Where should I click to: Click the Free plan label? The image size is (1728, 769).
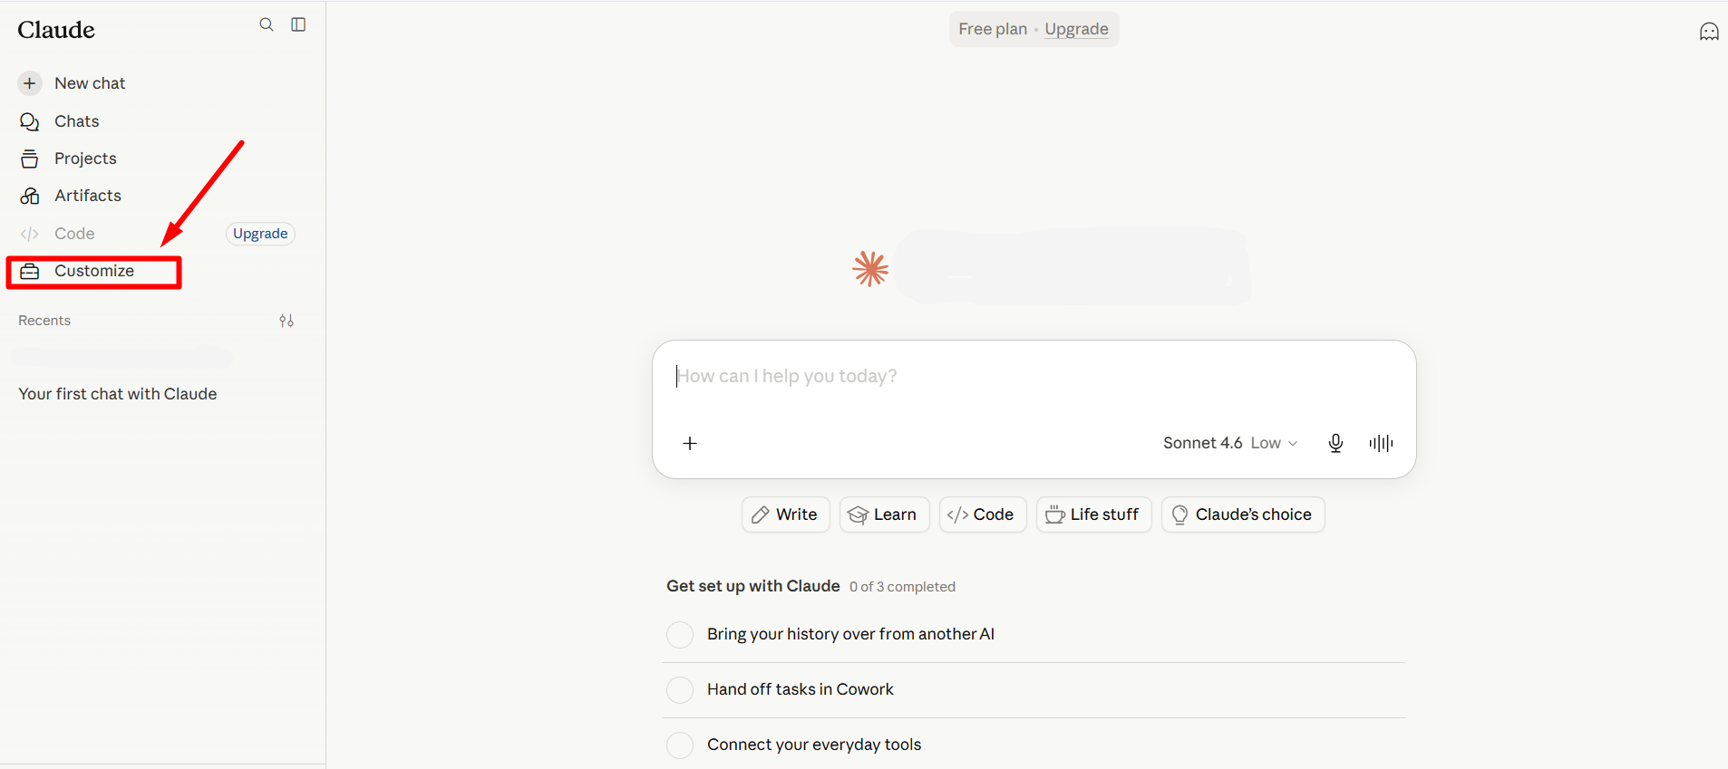tap(993, 29)
